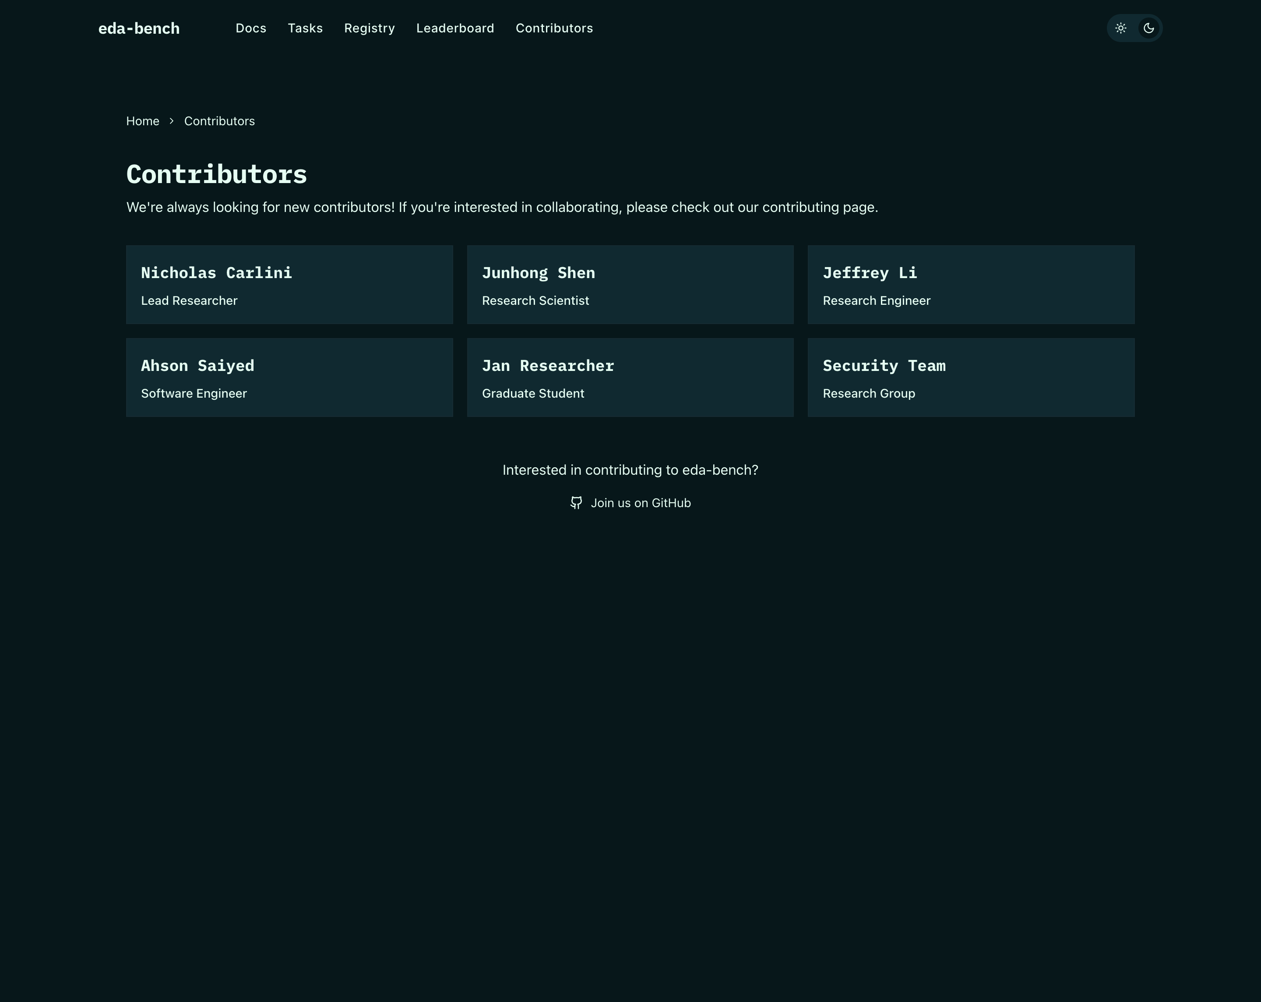Go to the Tasks page
The width and height of the screenshot is (1261, 1002).
pyautogui.click(x=305, y=28)
